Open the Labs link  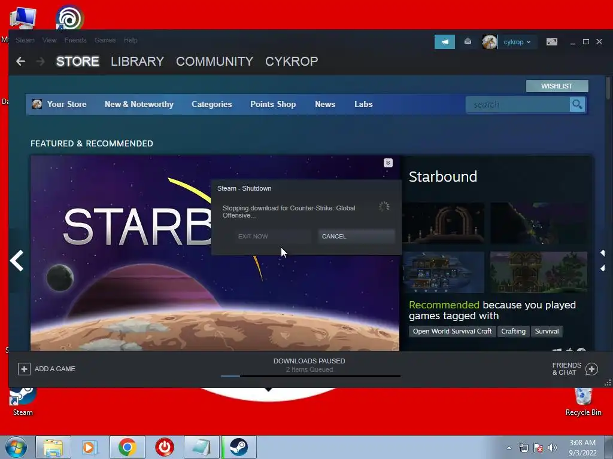point(363,104)
